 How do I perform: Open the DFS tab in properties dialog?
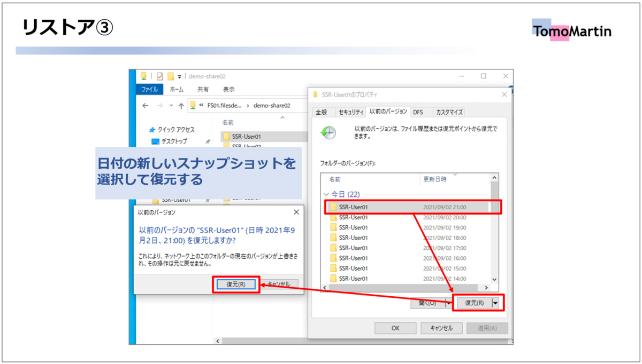(418, 112)
